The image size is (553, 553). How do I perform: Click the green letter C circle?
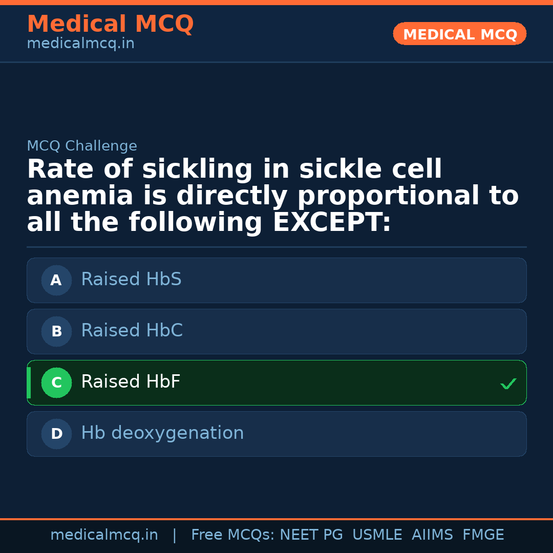tap(56, 382)
